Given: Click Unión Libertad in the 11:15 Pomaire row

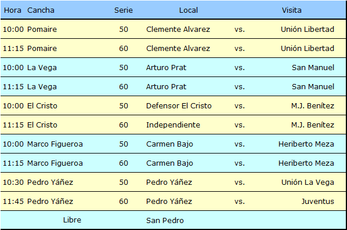Looking at the screenshot, I should pos(308,49).
